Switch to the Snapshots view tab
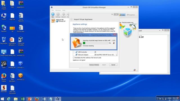 tap(131, 15)
